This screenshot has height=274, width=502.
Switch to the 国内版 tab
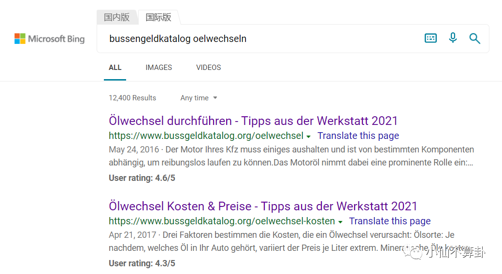(x=117, y=17)
